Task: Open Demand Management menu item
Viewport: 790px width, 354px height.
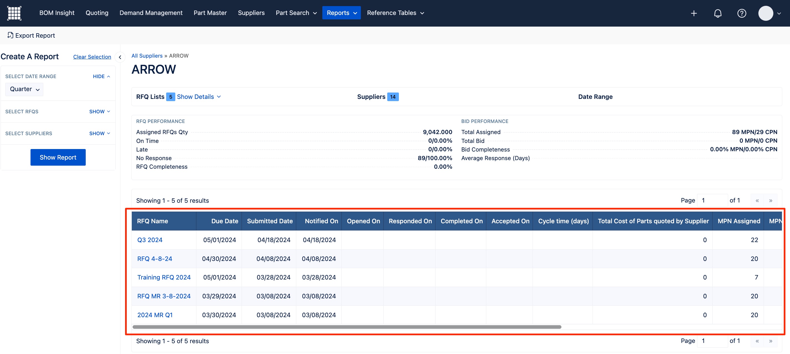Action: coord(151,13)
